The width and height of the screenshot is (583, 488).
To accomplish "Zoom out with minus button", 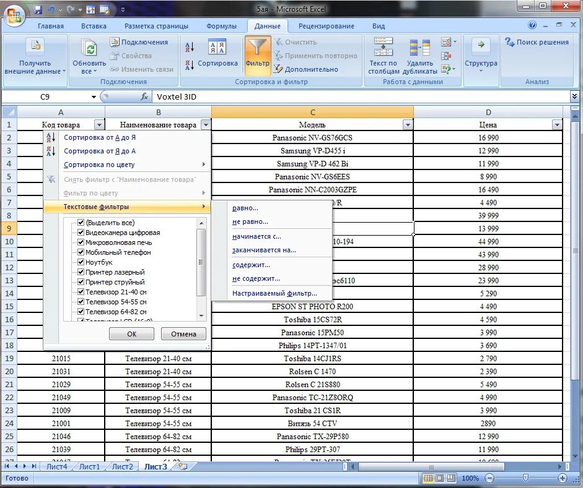I will pyautogui.click(x=490, y=478).
